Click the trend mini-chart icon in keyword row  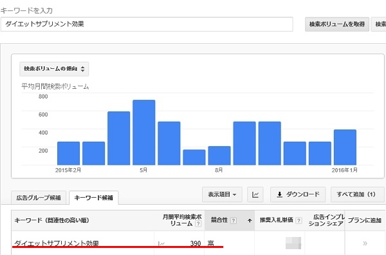161,243
